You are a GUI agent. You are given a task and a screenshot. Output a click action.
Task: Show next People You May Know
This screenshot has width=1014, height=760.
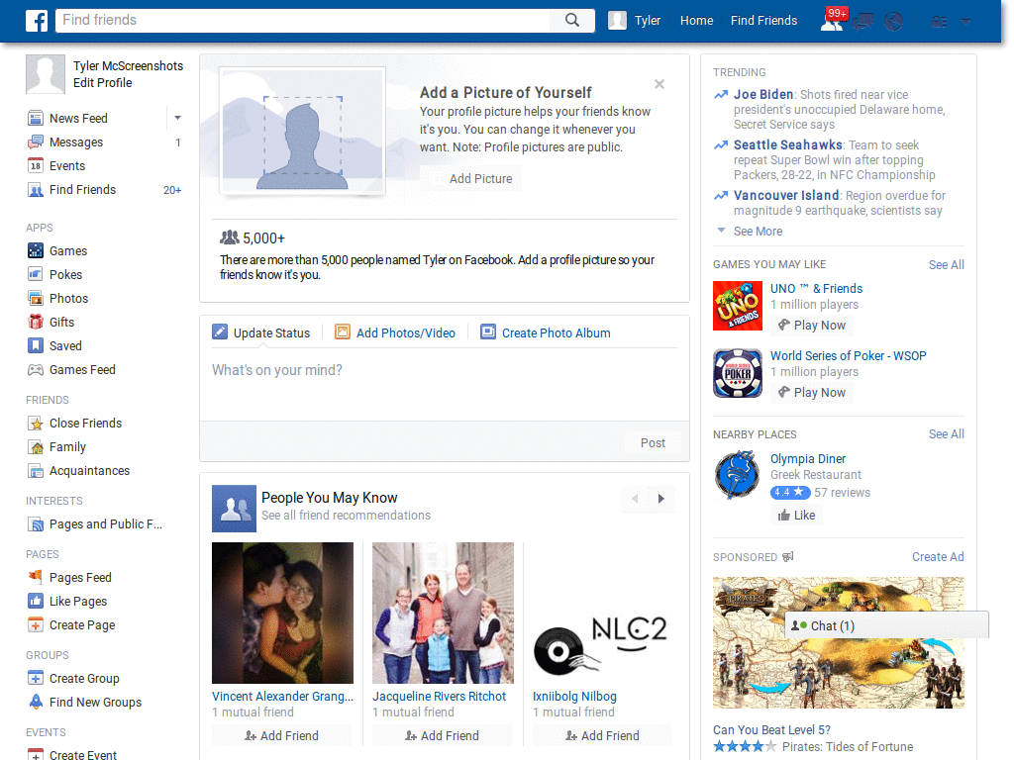click(x=660, y=499)
